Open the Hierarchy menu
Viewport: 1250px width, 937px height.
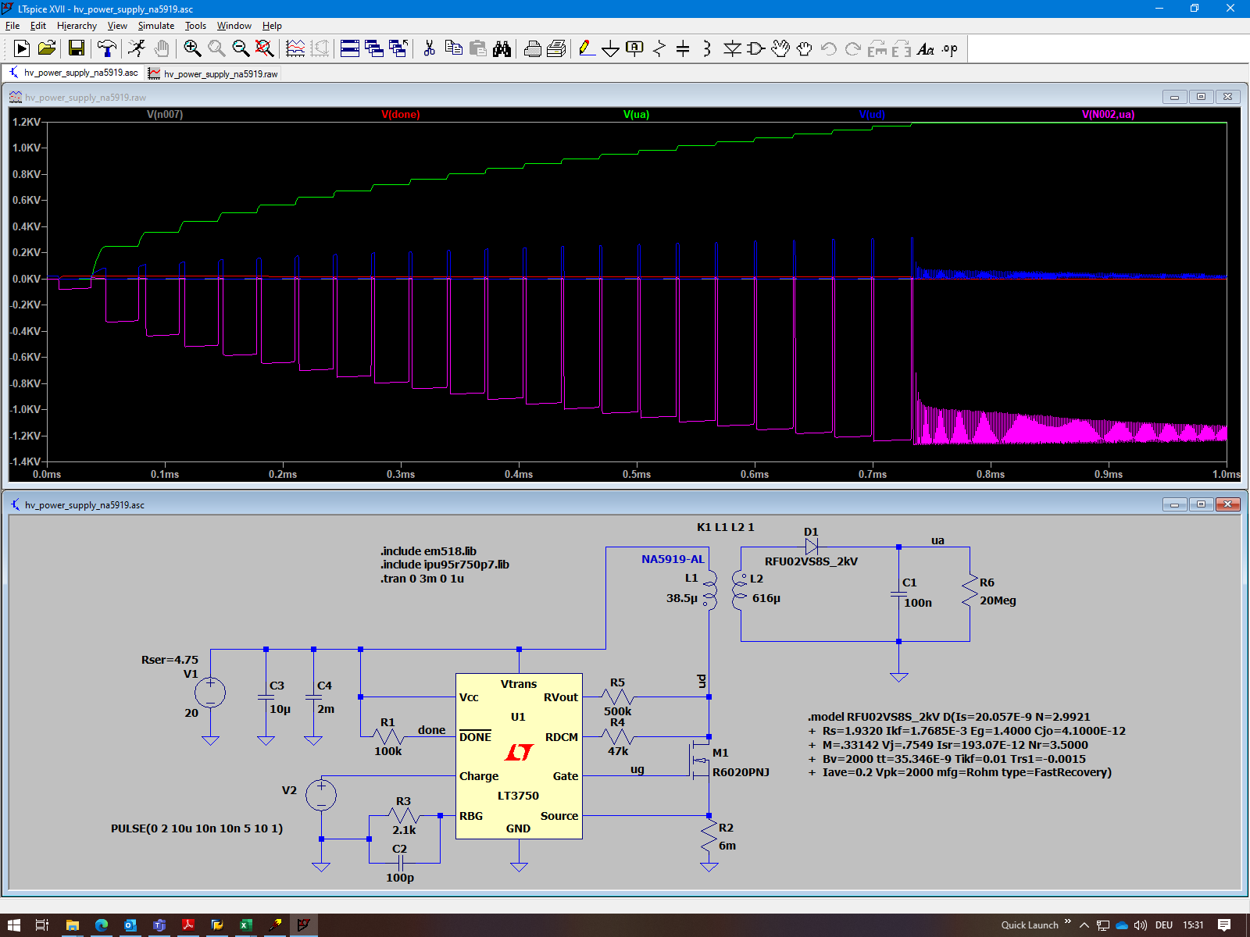(77, 26)
